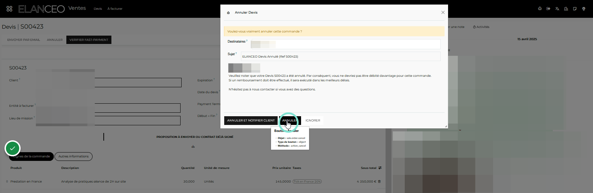Viewport: 593px width, 193px height.
Task: Sort by the Produit column header
Action: pyautogui.click(x=16, y=168)
